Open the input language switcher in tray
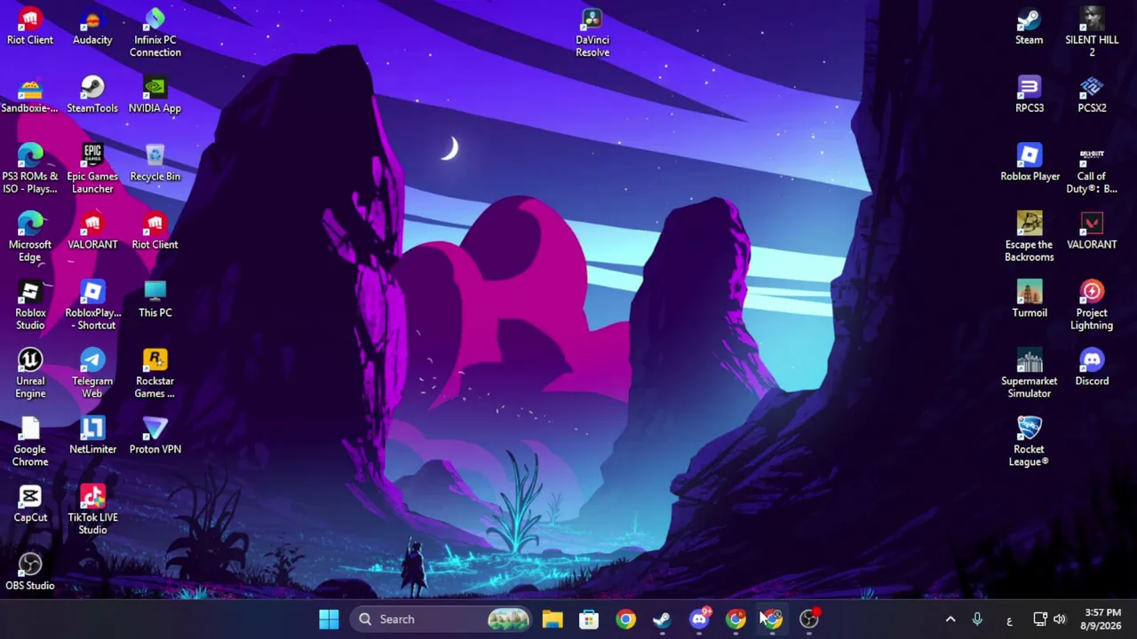 tap(1009, 619)
